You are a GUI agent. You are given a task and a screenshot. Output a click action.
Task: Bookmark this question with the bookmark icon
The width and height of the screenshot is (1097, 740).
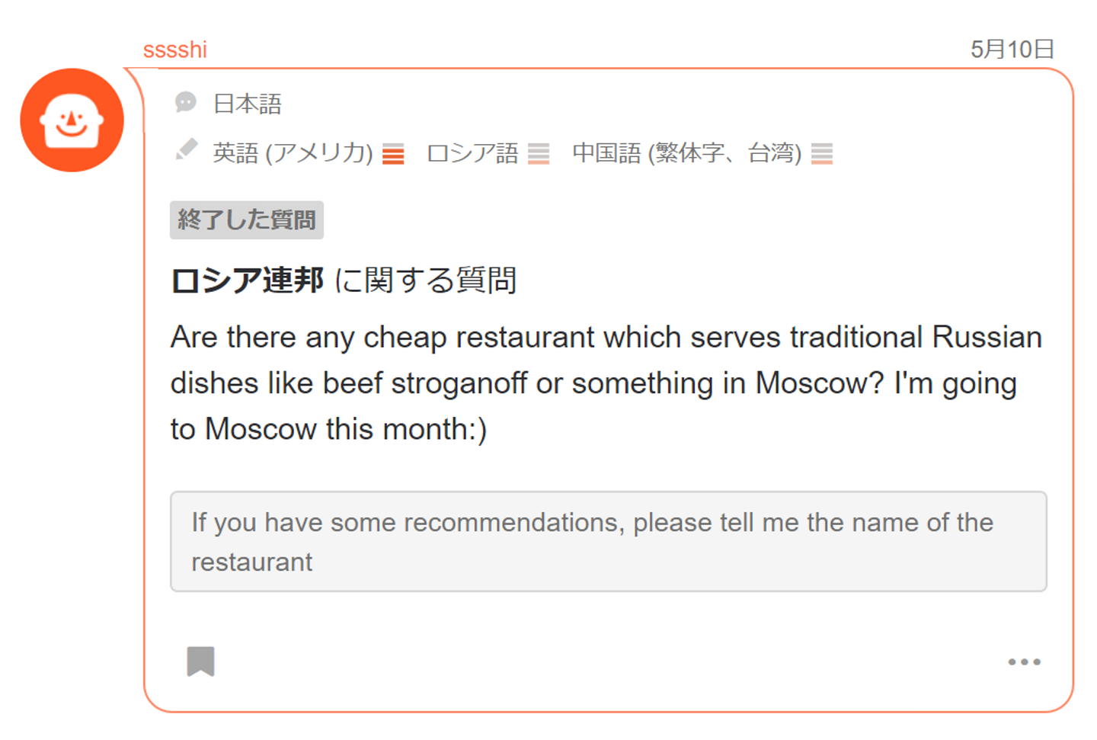click(x=200, y=662)
